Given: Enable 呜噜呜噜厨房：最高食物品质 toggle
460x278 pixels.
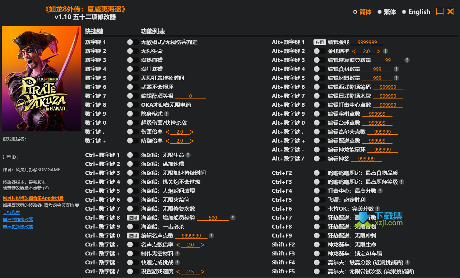Looking at the screenshot, I should (x=320, y=173).
